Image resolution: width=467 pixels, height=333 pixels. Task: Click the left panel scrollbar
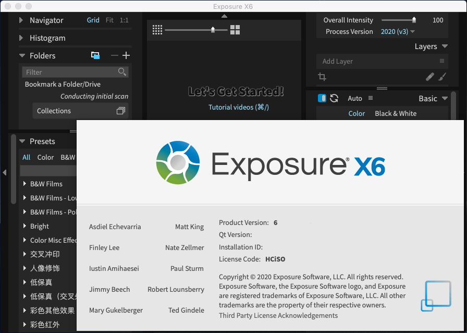click(x=14, y=169)
